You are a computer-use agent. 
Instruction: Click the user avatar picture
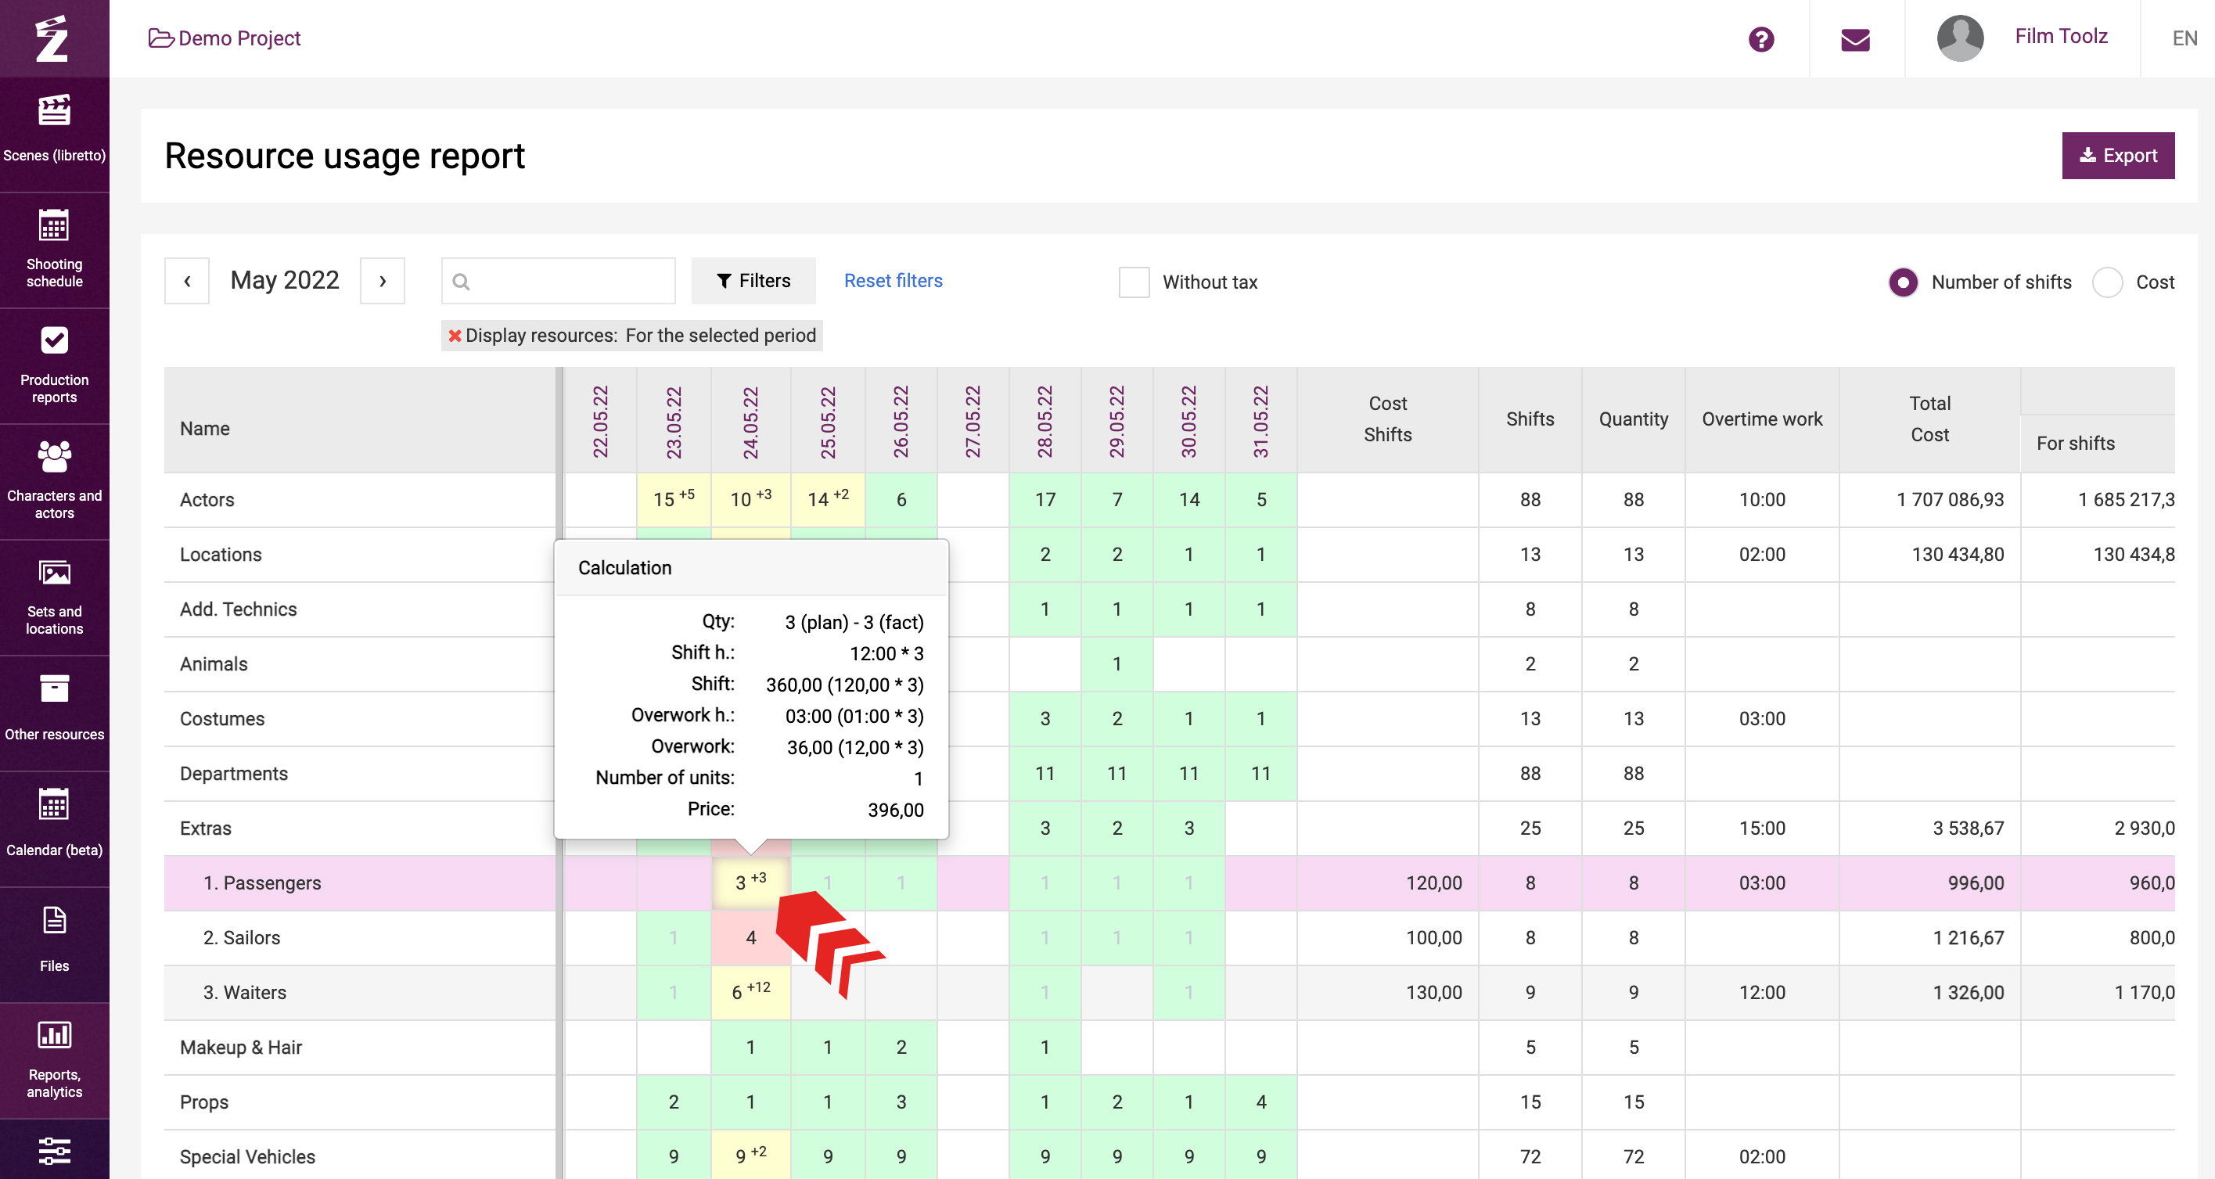point(1960,38)
